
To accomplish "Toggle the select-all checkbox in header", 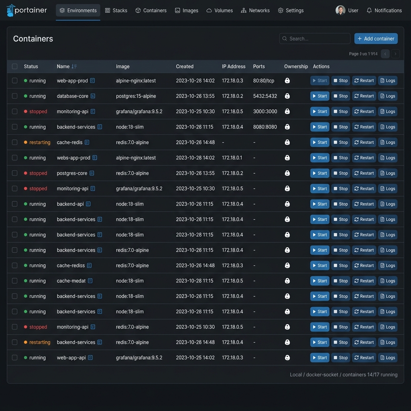I will coord(15,66).
